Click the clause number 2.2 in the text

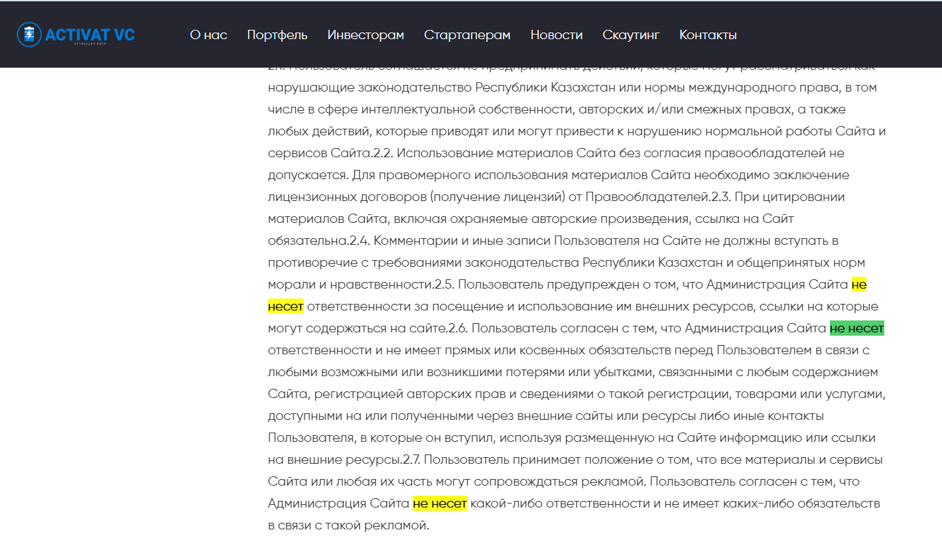[x=381, y=153]
